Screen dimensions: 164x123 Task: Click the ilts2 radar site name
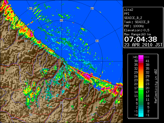tap(129, 10)
